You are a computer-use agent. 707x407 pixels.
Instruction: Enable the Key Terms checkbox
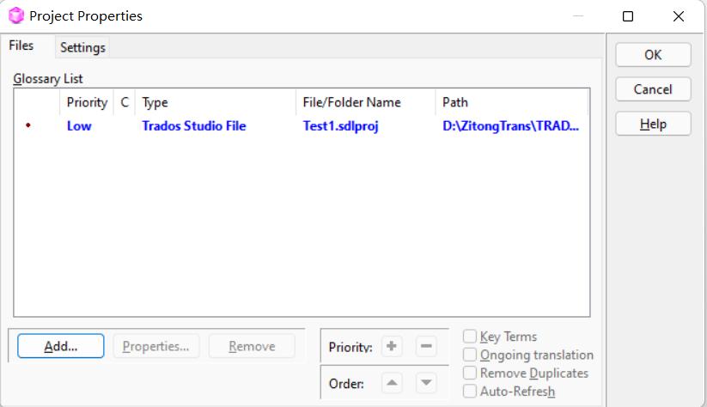coord(470,337)
